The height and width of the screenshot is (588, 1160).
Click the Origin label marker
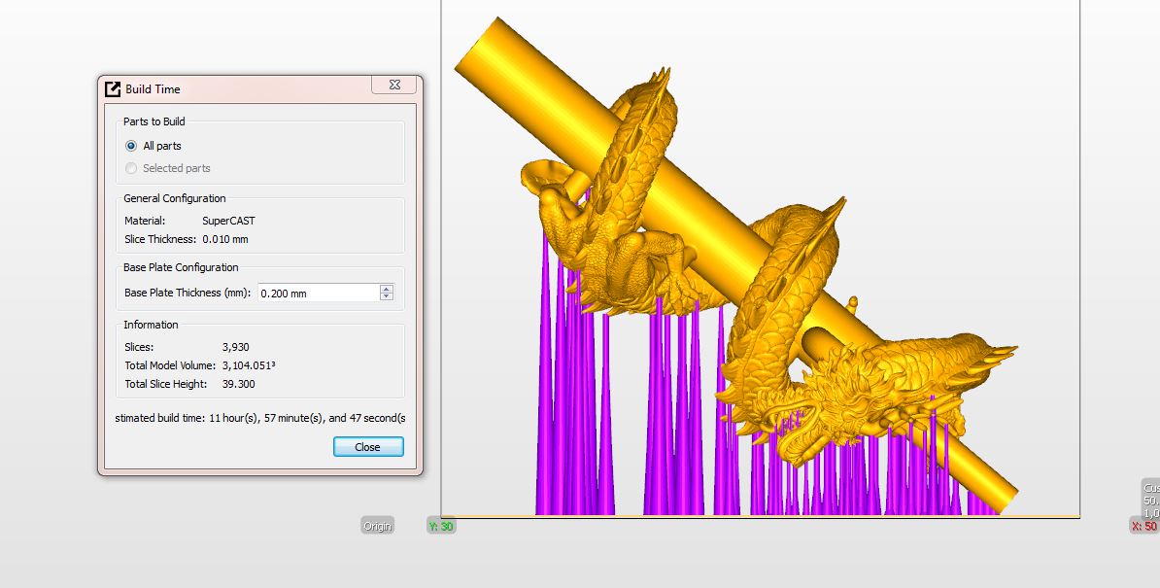(377, 526)
